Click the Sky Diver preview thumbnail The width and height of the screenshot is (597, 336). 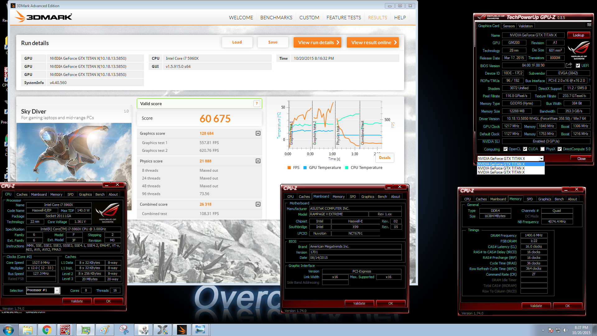(74, 152)
